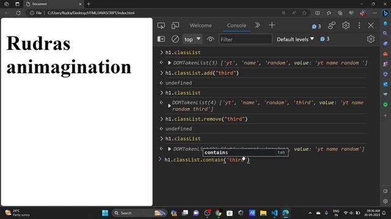Screen dimensions: 391x219
Task: Open the Bing Copilot sidebar button
Action: coord(386,13)
